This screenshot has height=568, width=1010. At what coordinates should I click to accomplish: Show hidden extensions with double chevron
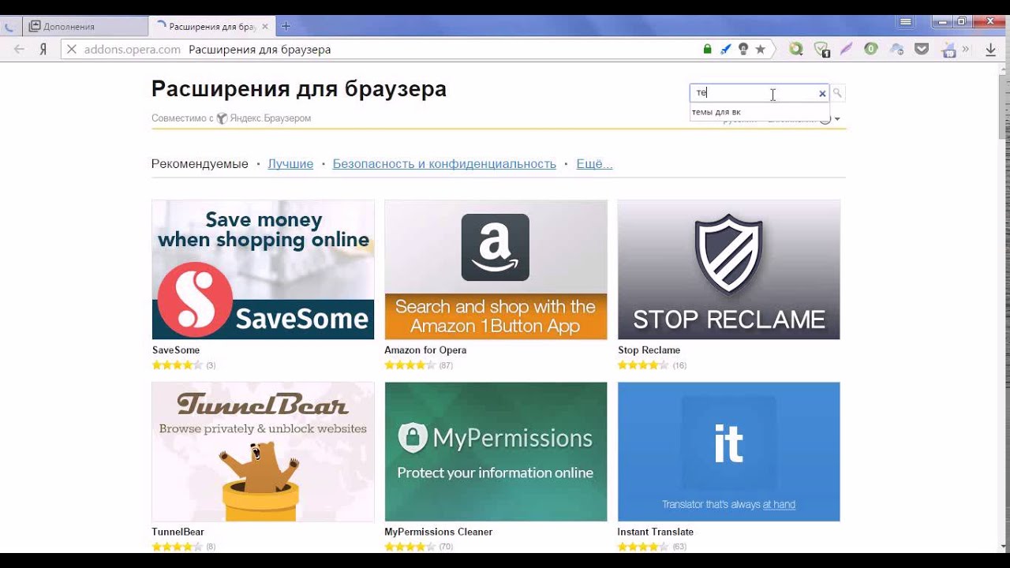pyautogui.click(x=966, y=49)
